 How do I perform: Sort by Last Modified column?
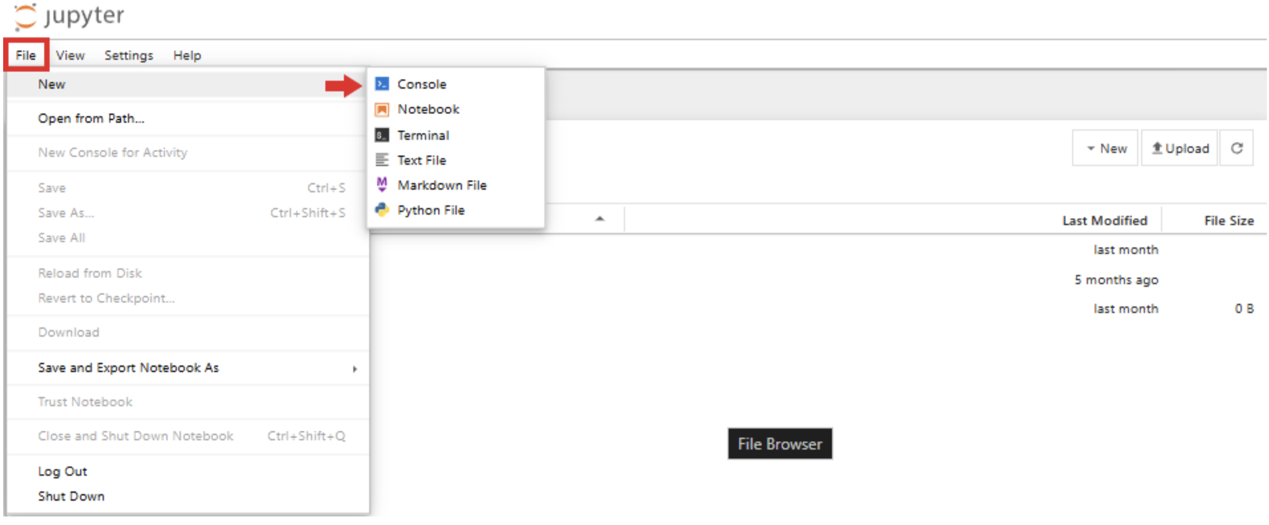(x=1104, y=220)
